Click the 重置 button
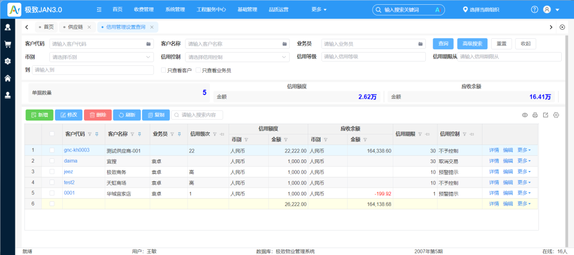Image resolution: width=574 pixels, height=255 pixels. tap(502, 44)
